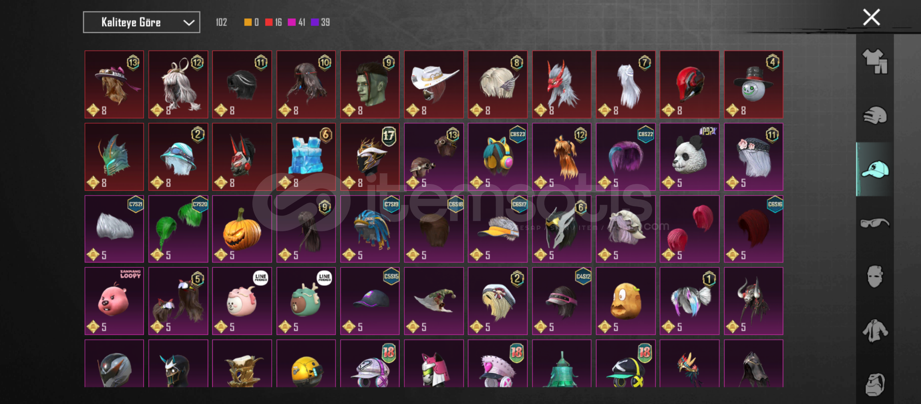The height and width of the screenshot is (404, 921).
Task: Choose the white cowboy hat item
Action: tap(434, 85)
